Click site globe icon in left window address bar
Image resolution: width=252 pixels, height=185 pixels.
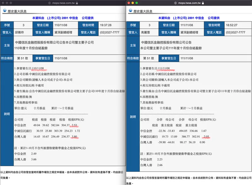point(49,3)
